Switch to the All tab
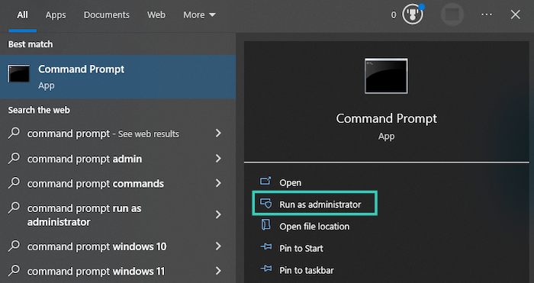 pos(22,15)
